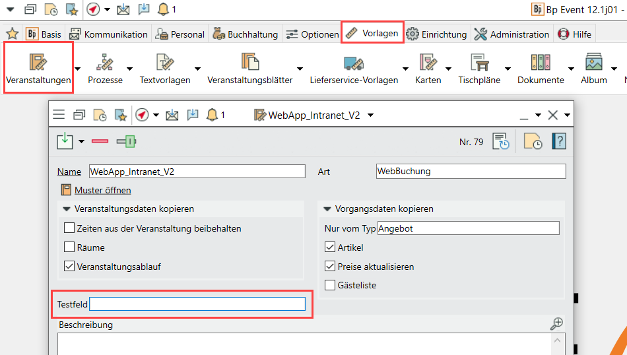Collapse the Veranstaltungsdaten kopieren section
627x355 pixels.
[x=67, y=209]
